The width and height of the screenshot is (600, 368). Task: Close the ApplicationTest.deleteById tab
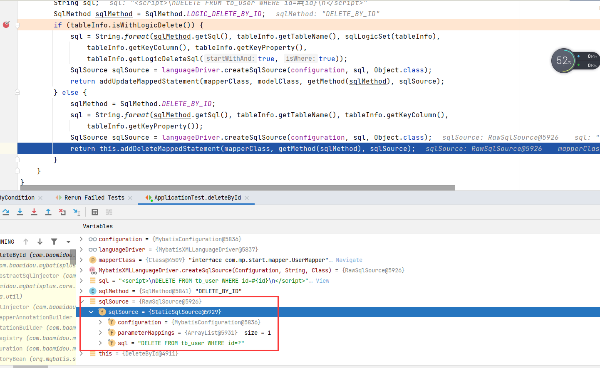tap(247, 198)
